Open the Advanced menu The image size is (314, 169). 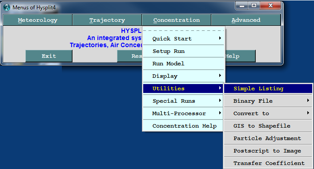point(246,20)
